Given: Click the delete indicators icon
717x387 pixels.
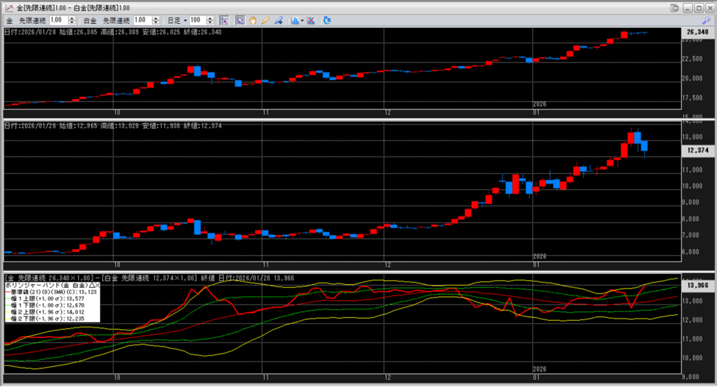Looking at the screenshot, I should pos(311,21).
